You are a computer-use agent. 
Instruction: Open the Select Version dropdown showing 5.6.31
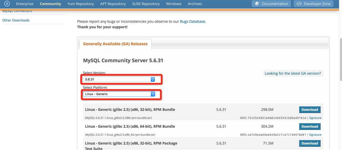pyautogui.click(x=119, y=79)
